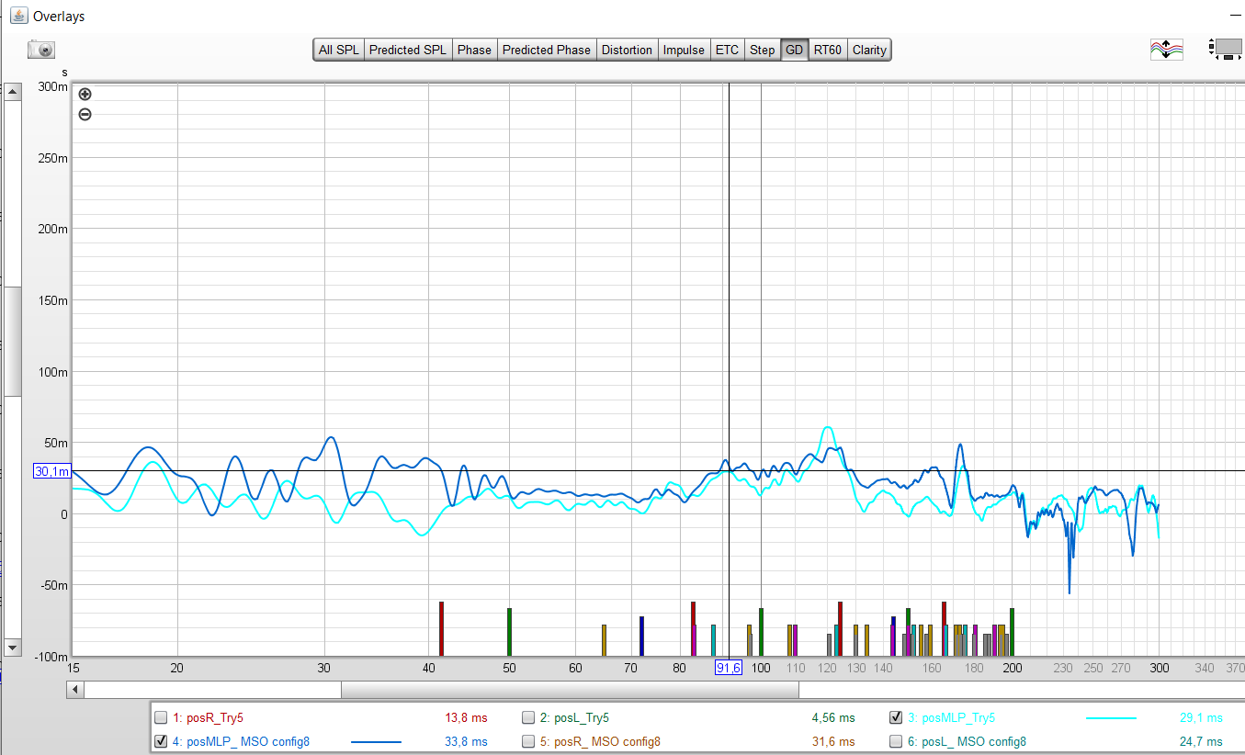Click the 29,1 ms value of posMLP_Try5
The width and height of the screenshot is (1245, 755).
(1201, 718)
